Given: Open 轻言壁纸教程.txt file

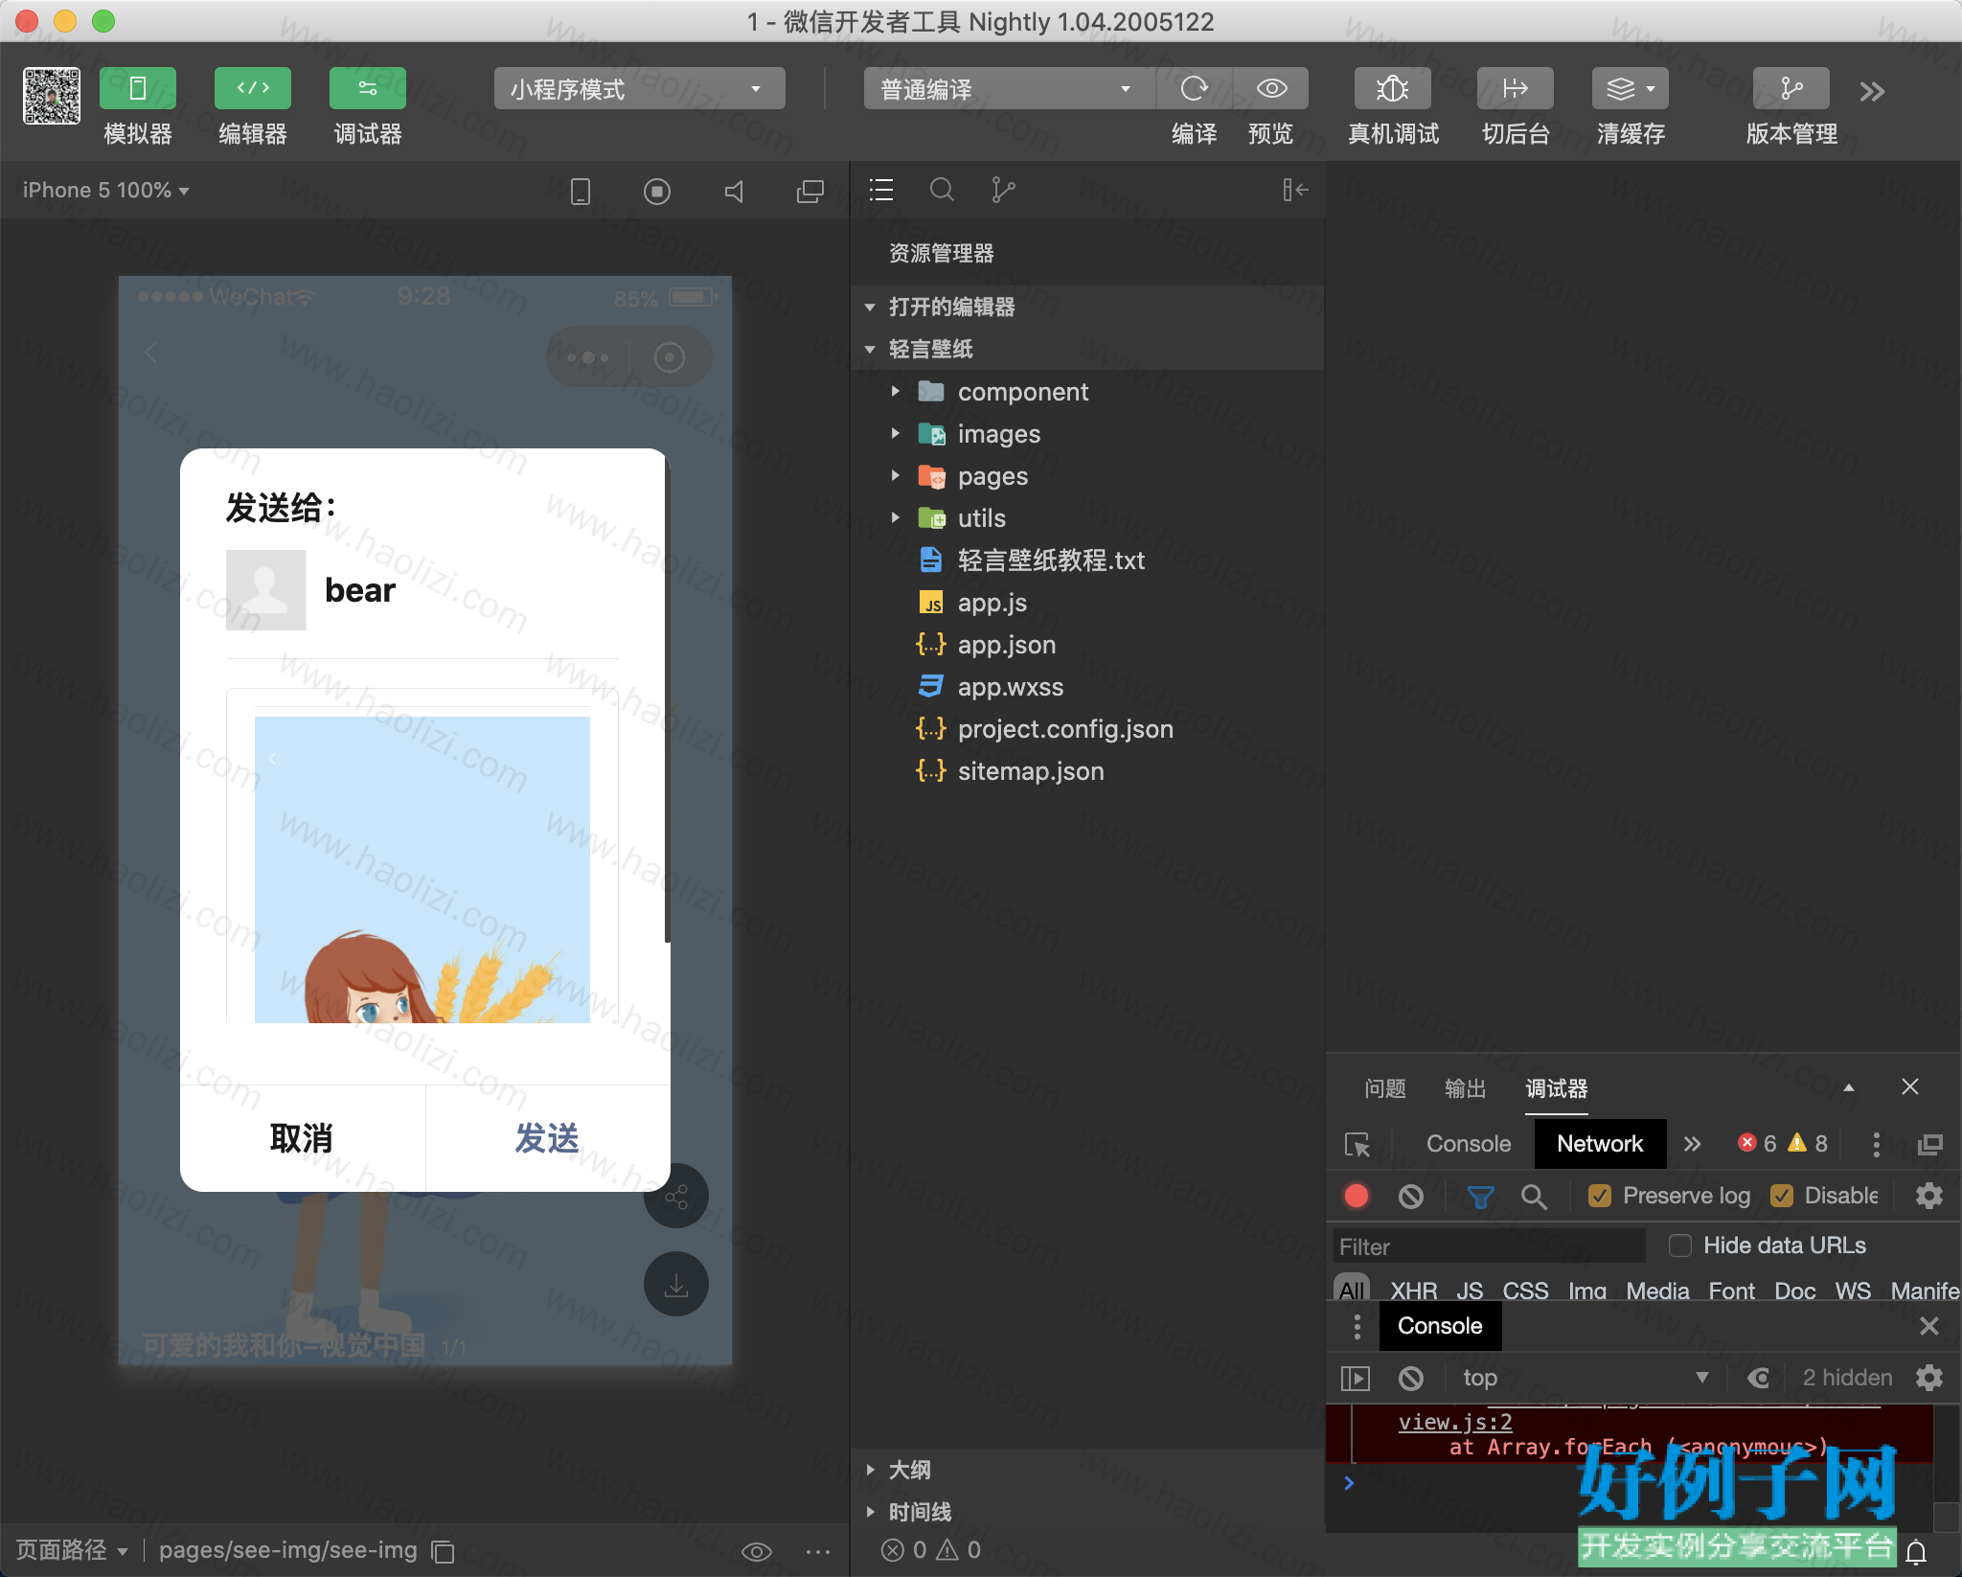Looking at the screenshot, I should (1087, 560).
